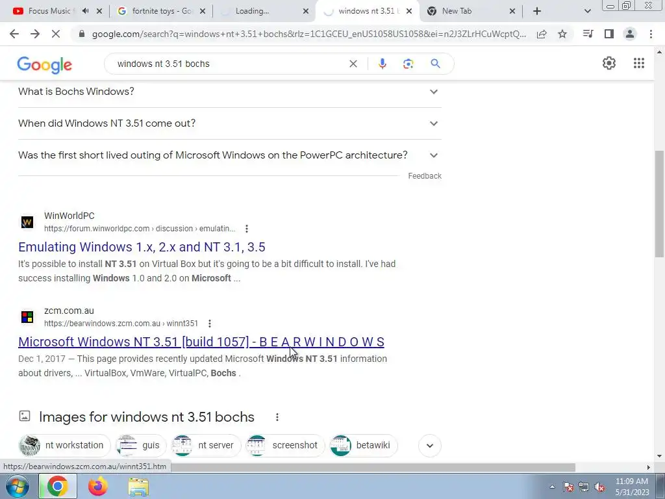Share this page from address bar
665x499 pixels.
[542, 34]
